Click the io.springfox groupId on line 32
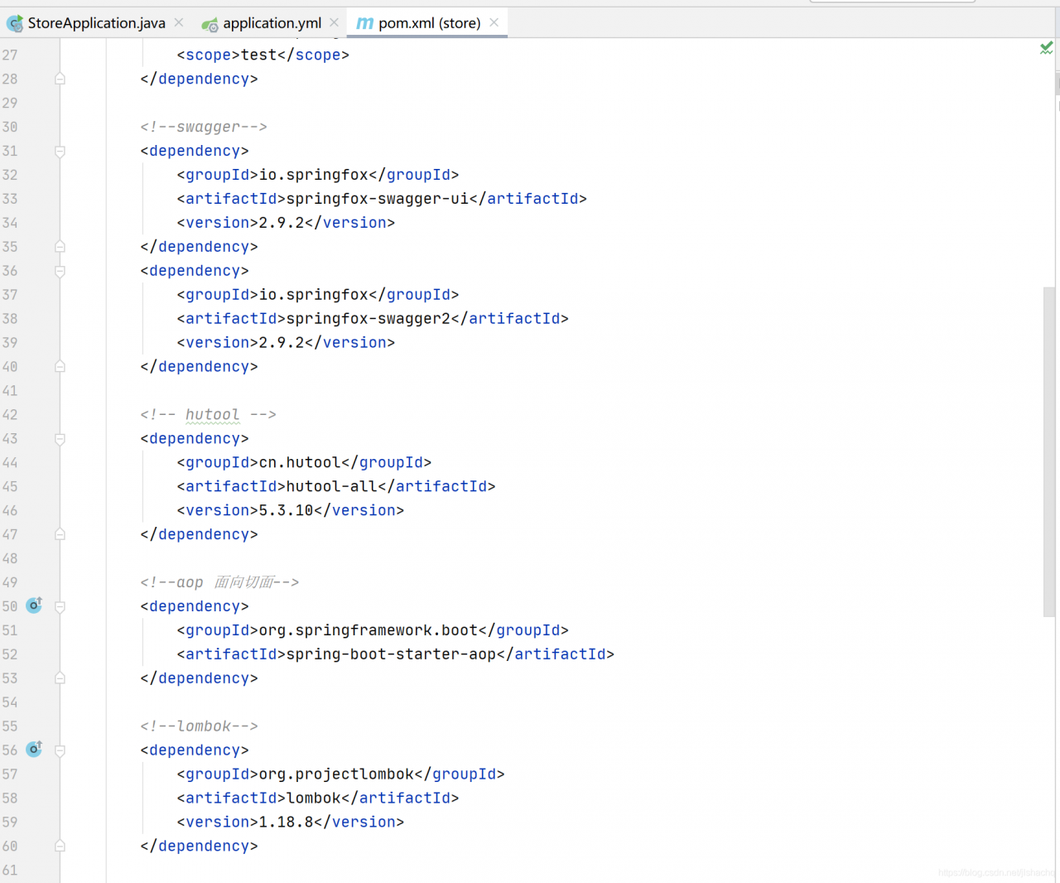Screen dimensions: 1060x883 coord(314,175)
